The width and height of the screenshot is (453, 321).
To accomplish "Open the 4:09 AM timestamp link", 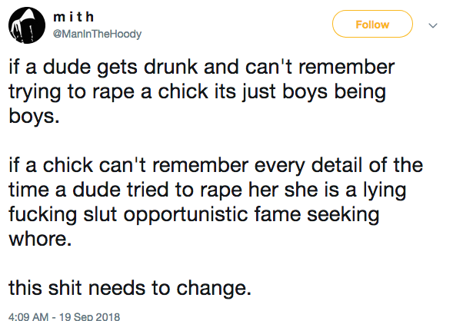I will (28, 316).
